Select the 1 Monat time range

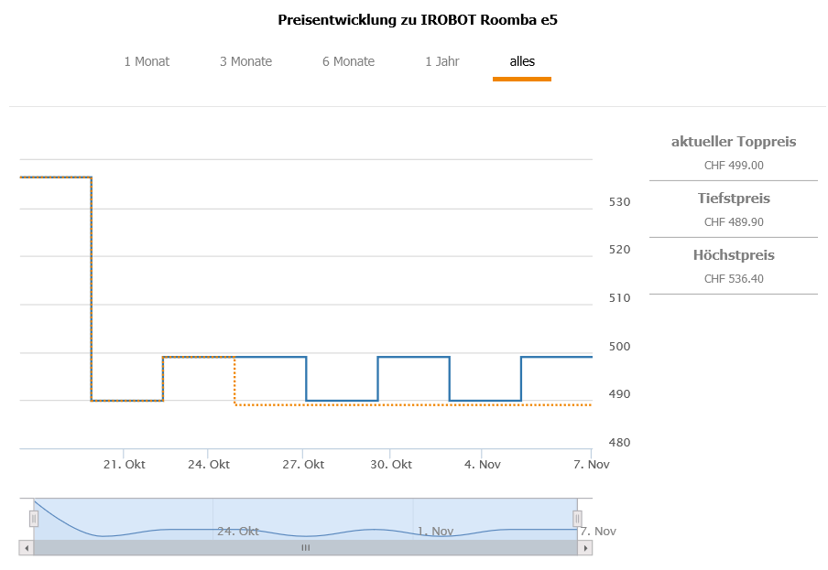147,62
